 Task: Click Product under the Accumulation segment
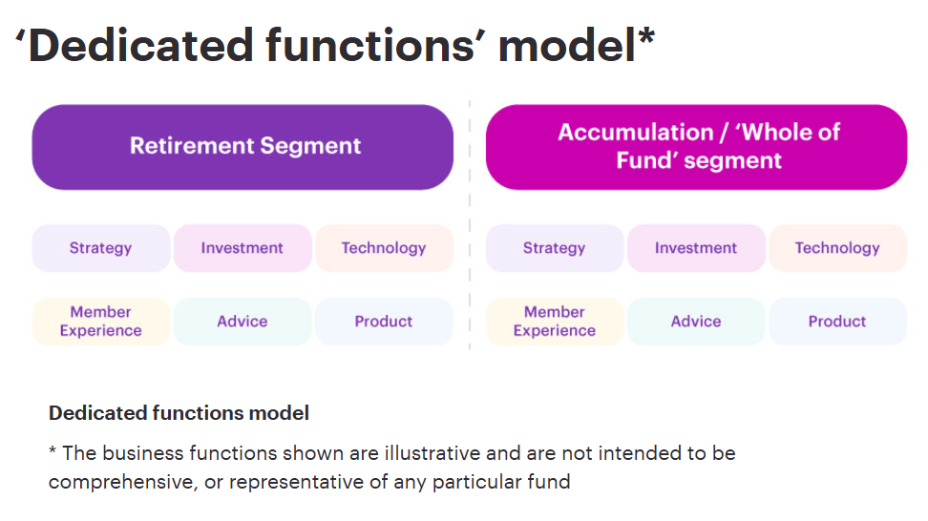tap(837, 322)
